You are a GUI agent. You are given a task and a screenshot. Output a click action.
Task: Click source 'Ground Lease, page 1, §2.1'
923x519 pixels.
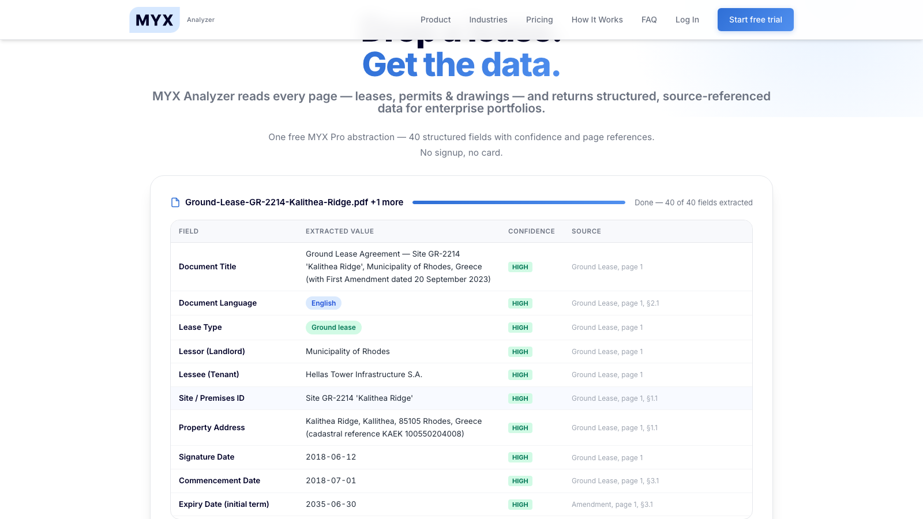pos(615,303)
